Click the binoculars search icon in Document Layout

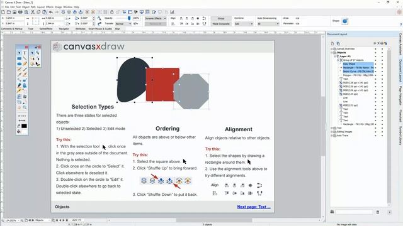[332, 212]
